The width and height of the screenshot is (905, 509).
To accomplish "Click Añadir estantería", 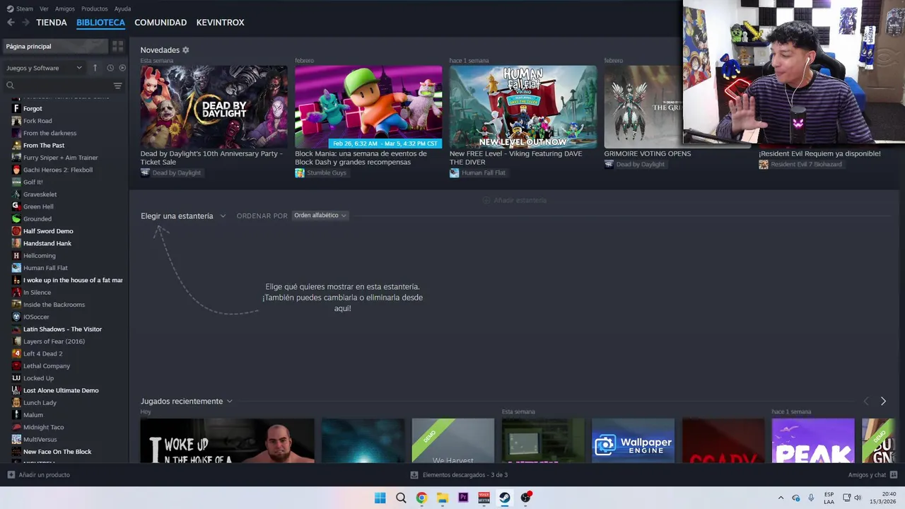I will click(514, 201).
